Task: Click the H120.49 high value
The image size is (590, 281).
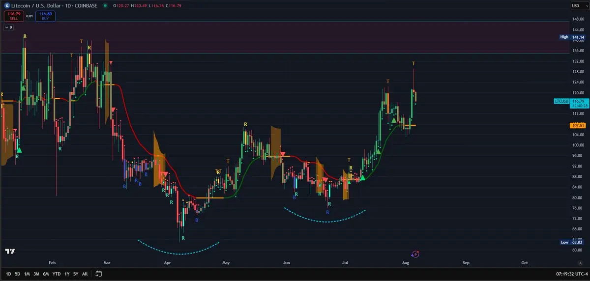Action: (x=138, y=6)
